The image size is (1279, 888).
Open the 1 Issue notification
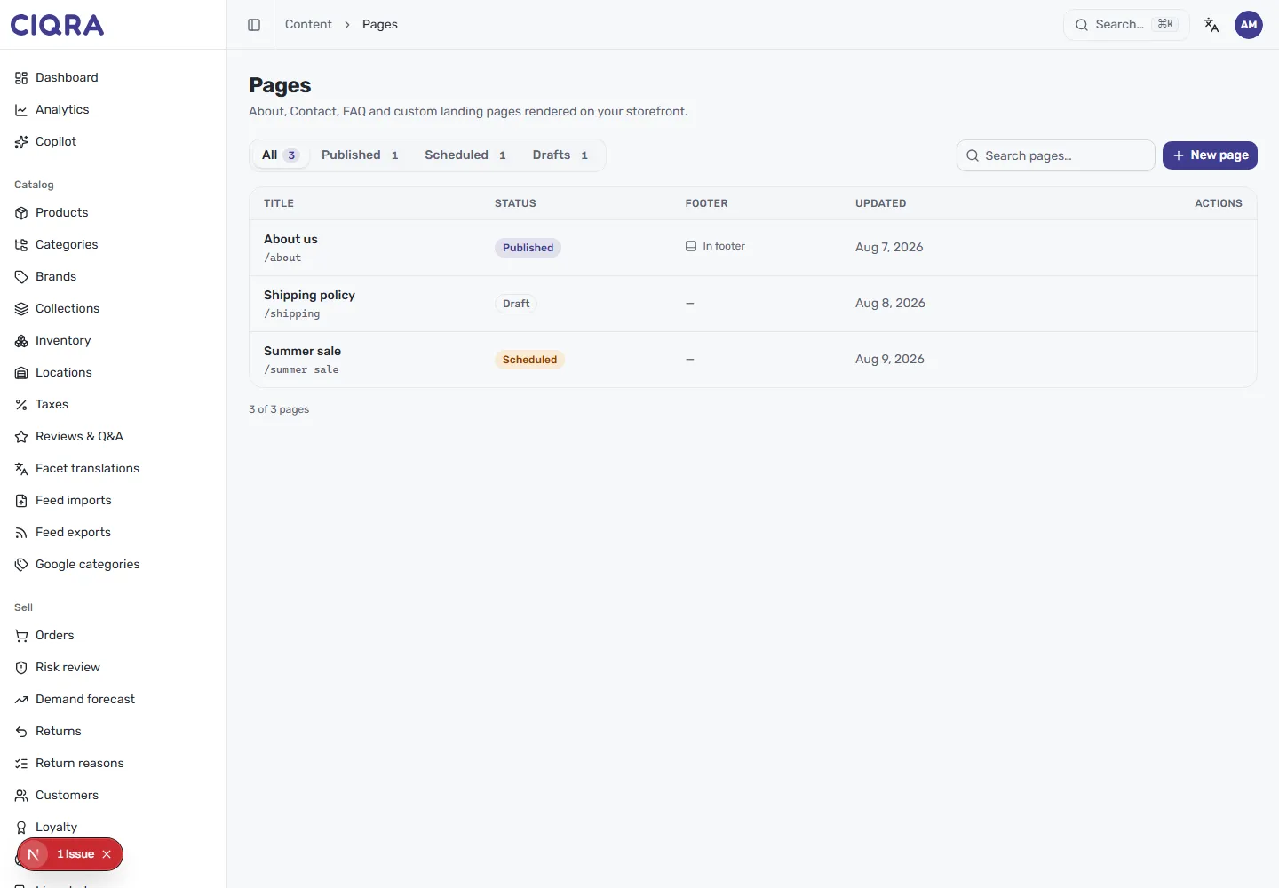(75, 854)
